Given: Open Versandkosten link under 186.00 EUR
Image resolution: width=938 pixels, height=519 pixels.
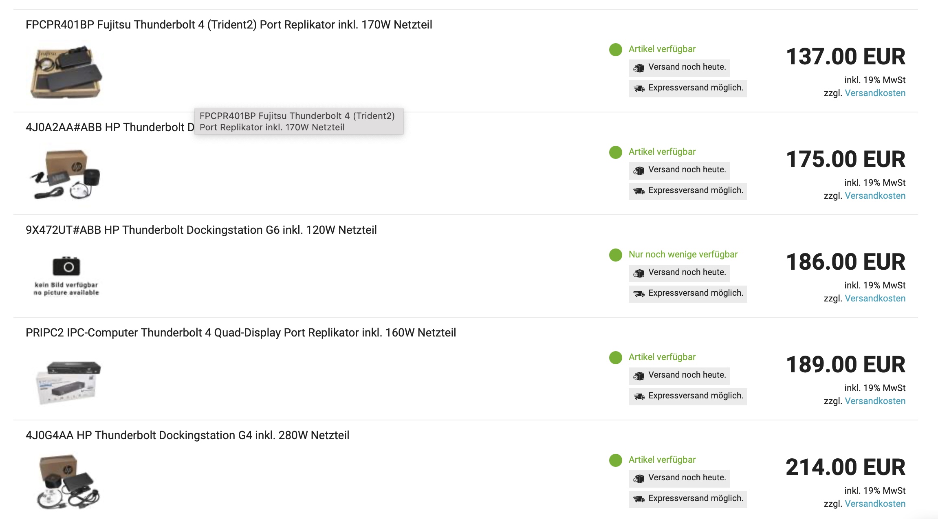Looking at the screenshot, I should 875,299.
